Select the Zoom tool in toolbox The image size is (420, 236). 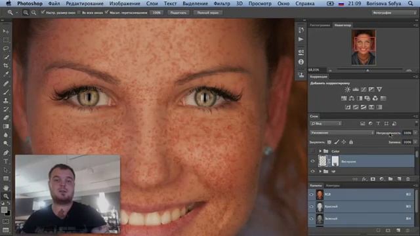6,197
